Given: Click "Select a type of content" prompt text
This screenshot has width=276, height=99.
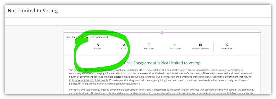Looking at the screenshot, I should 87,37.
